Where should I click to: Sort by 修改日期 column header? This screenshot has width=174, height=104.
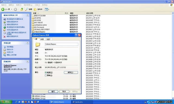[x=93, y=13]
